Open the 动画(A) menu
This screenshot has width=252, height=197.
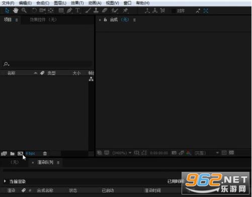(x=95, y=3)
